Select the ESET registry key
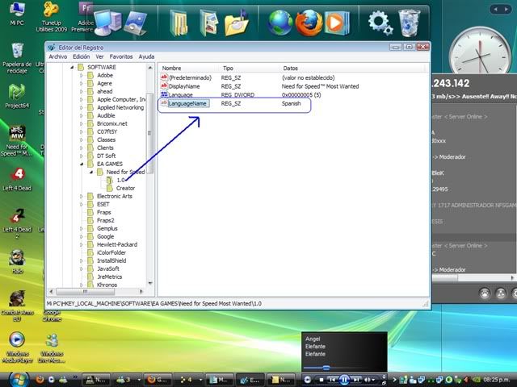517x387 pixels. coord(103,204)
